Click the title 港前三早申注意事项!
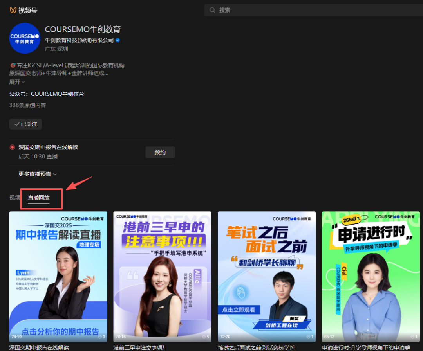This screenshot has height=351, width=423. pos(139,347)
